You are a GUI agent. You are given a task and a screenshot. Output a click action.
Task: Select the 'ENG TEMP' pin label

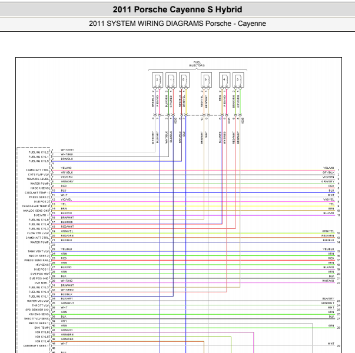coord(42,328)
